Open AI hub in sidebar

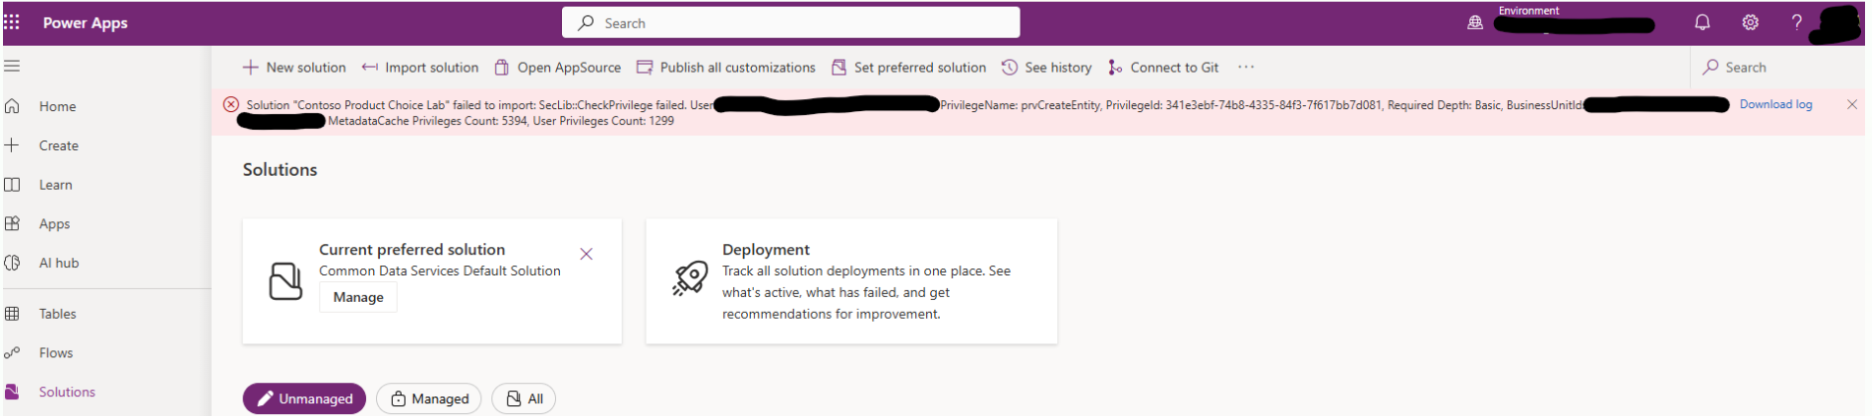[58, 263]
